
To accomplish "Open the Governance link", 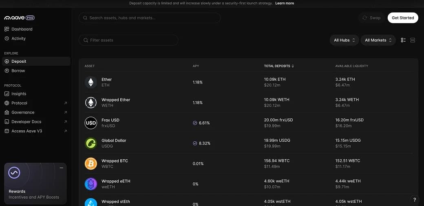I will (x=36, y=112).
